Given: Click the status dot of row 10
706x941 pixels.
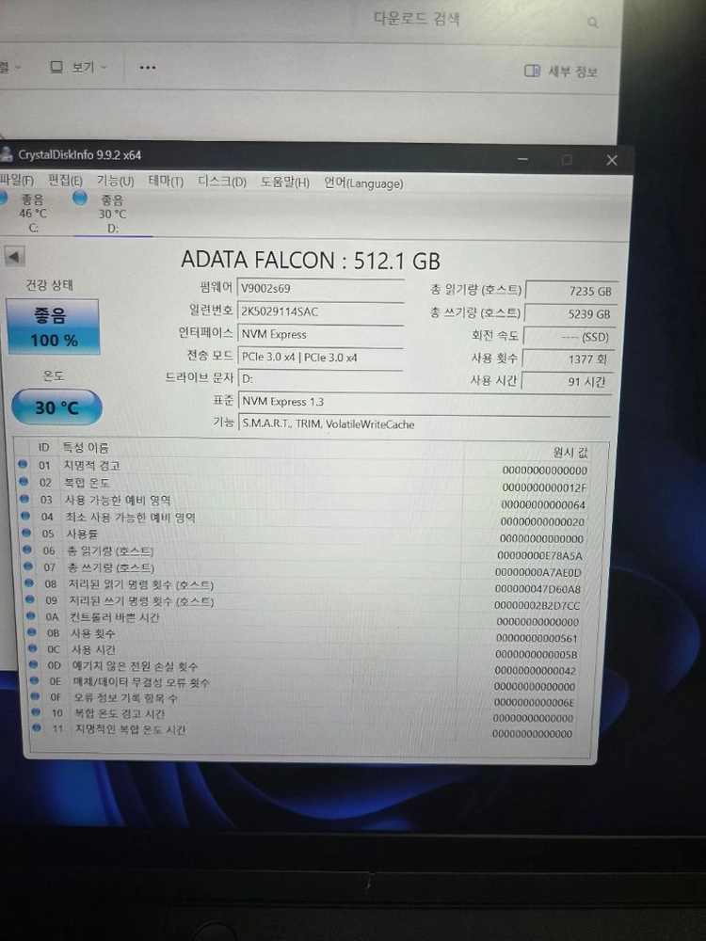Looking at the screenshot, I should [37, 712].
